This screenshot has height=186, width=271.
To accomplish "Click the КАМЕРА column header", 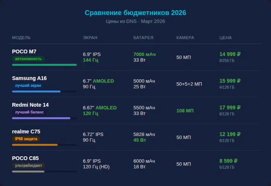I will pos(185,38).
